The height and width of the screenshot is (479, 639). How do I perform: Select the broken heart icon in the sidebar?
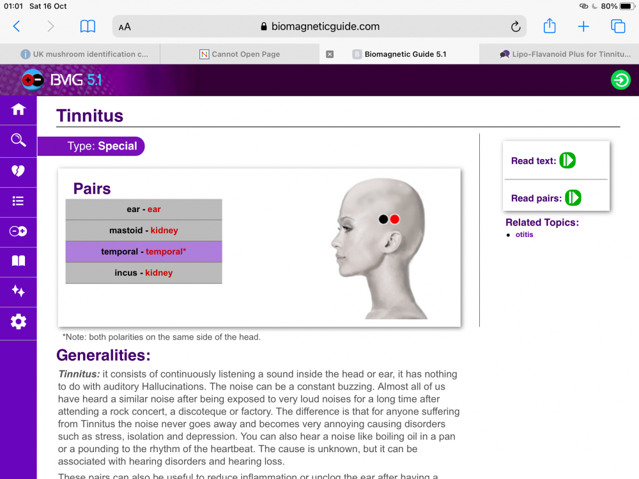18,171
